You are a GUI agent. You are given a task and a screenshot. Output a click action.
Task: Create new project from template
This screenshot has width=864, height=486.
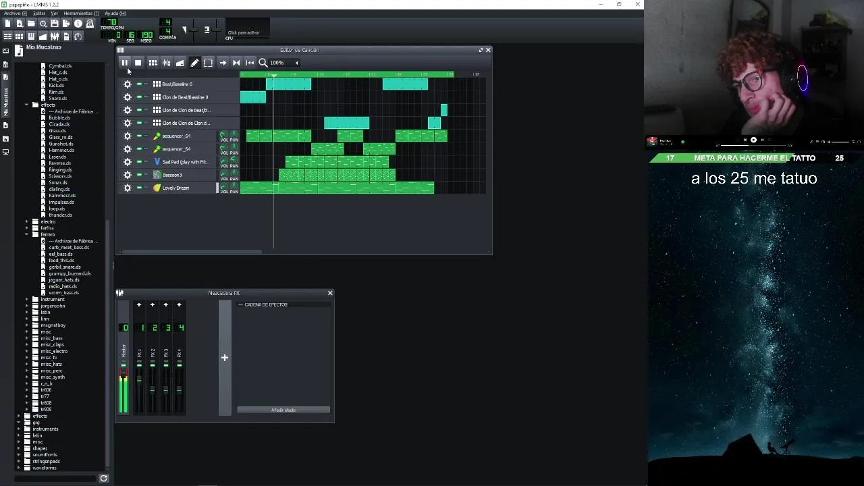click(20, 24)
